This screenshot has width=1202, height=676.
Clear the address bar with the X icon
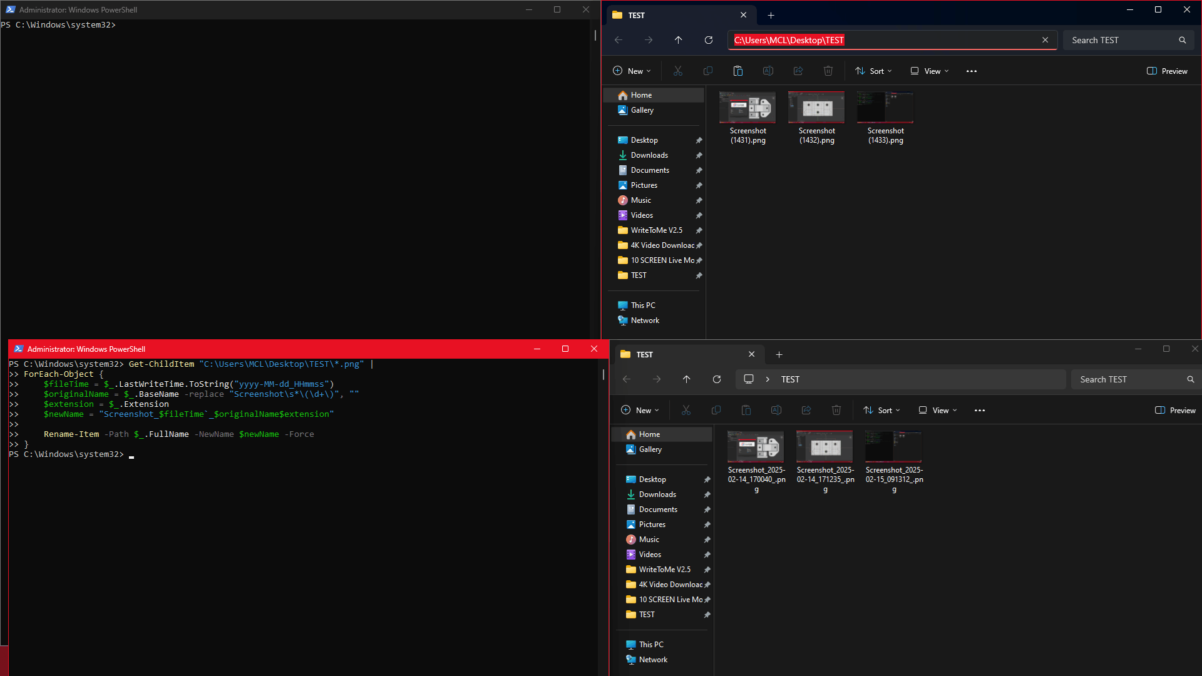coord(1045,40)
